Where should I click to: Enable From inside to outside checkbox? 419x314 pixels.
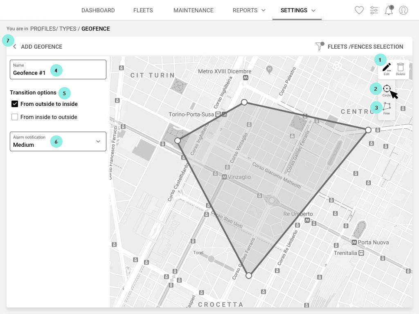pos(15,117)
